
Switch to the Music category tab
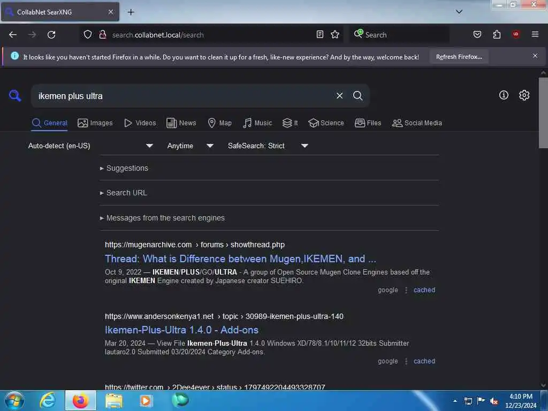coord(257,123)
